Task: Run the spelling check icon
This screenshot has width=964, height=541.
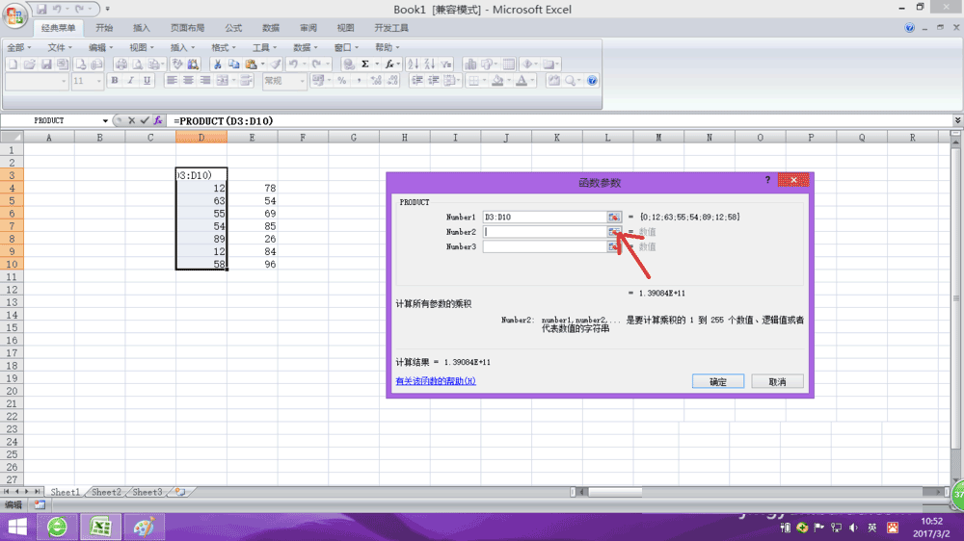Action: [x=177, y=64]
